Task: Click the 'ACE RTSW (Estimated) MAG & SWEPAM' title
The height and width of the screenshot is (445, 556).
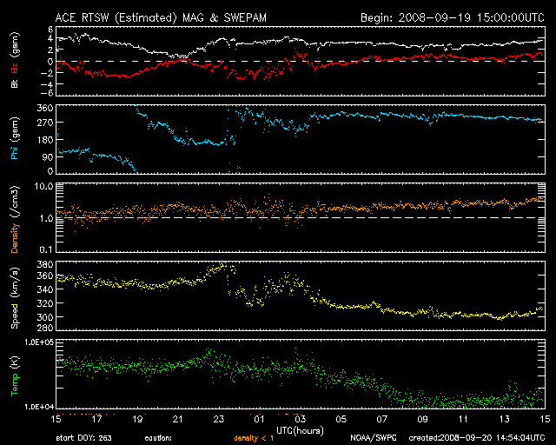Action: [161, 17]
